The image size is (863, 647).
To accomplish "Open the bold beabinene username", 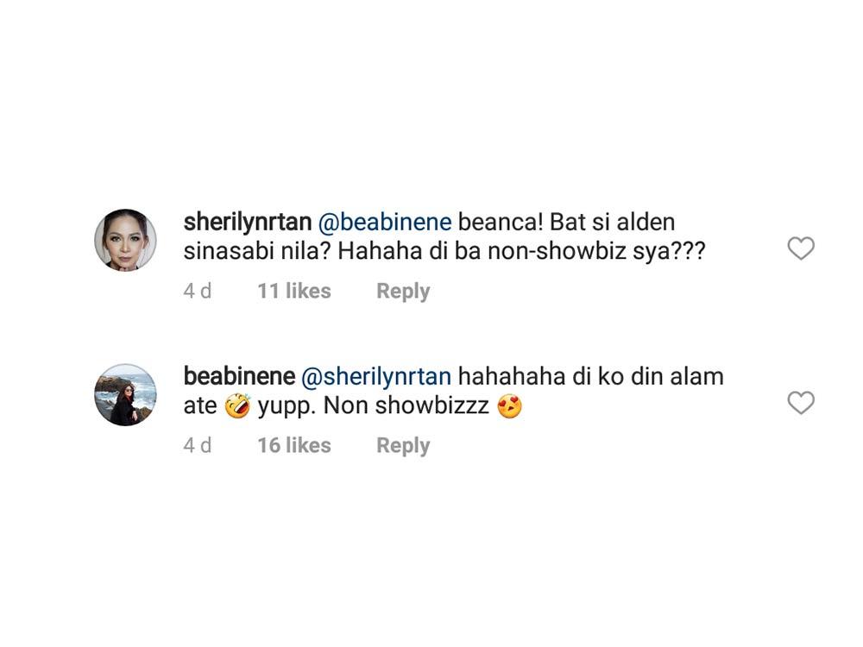I will pyautogui.click(x=239, y=377).
